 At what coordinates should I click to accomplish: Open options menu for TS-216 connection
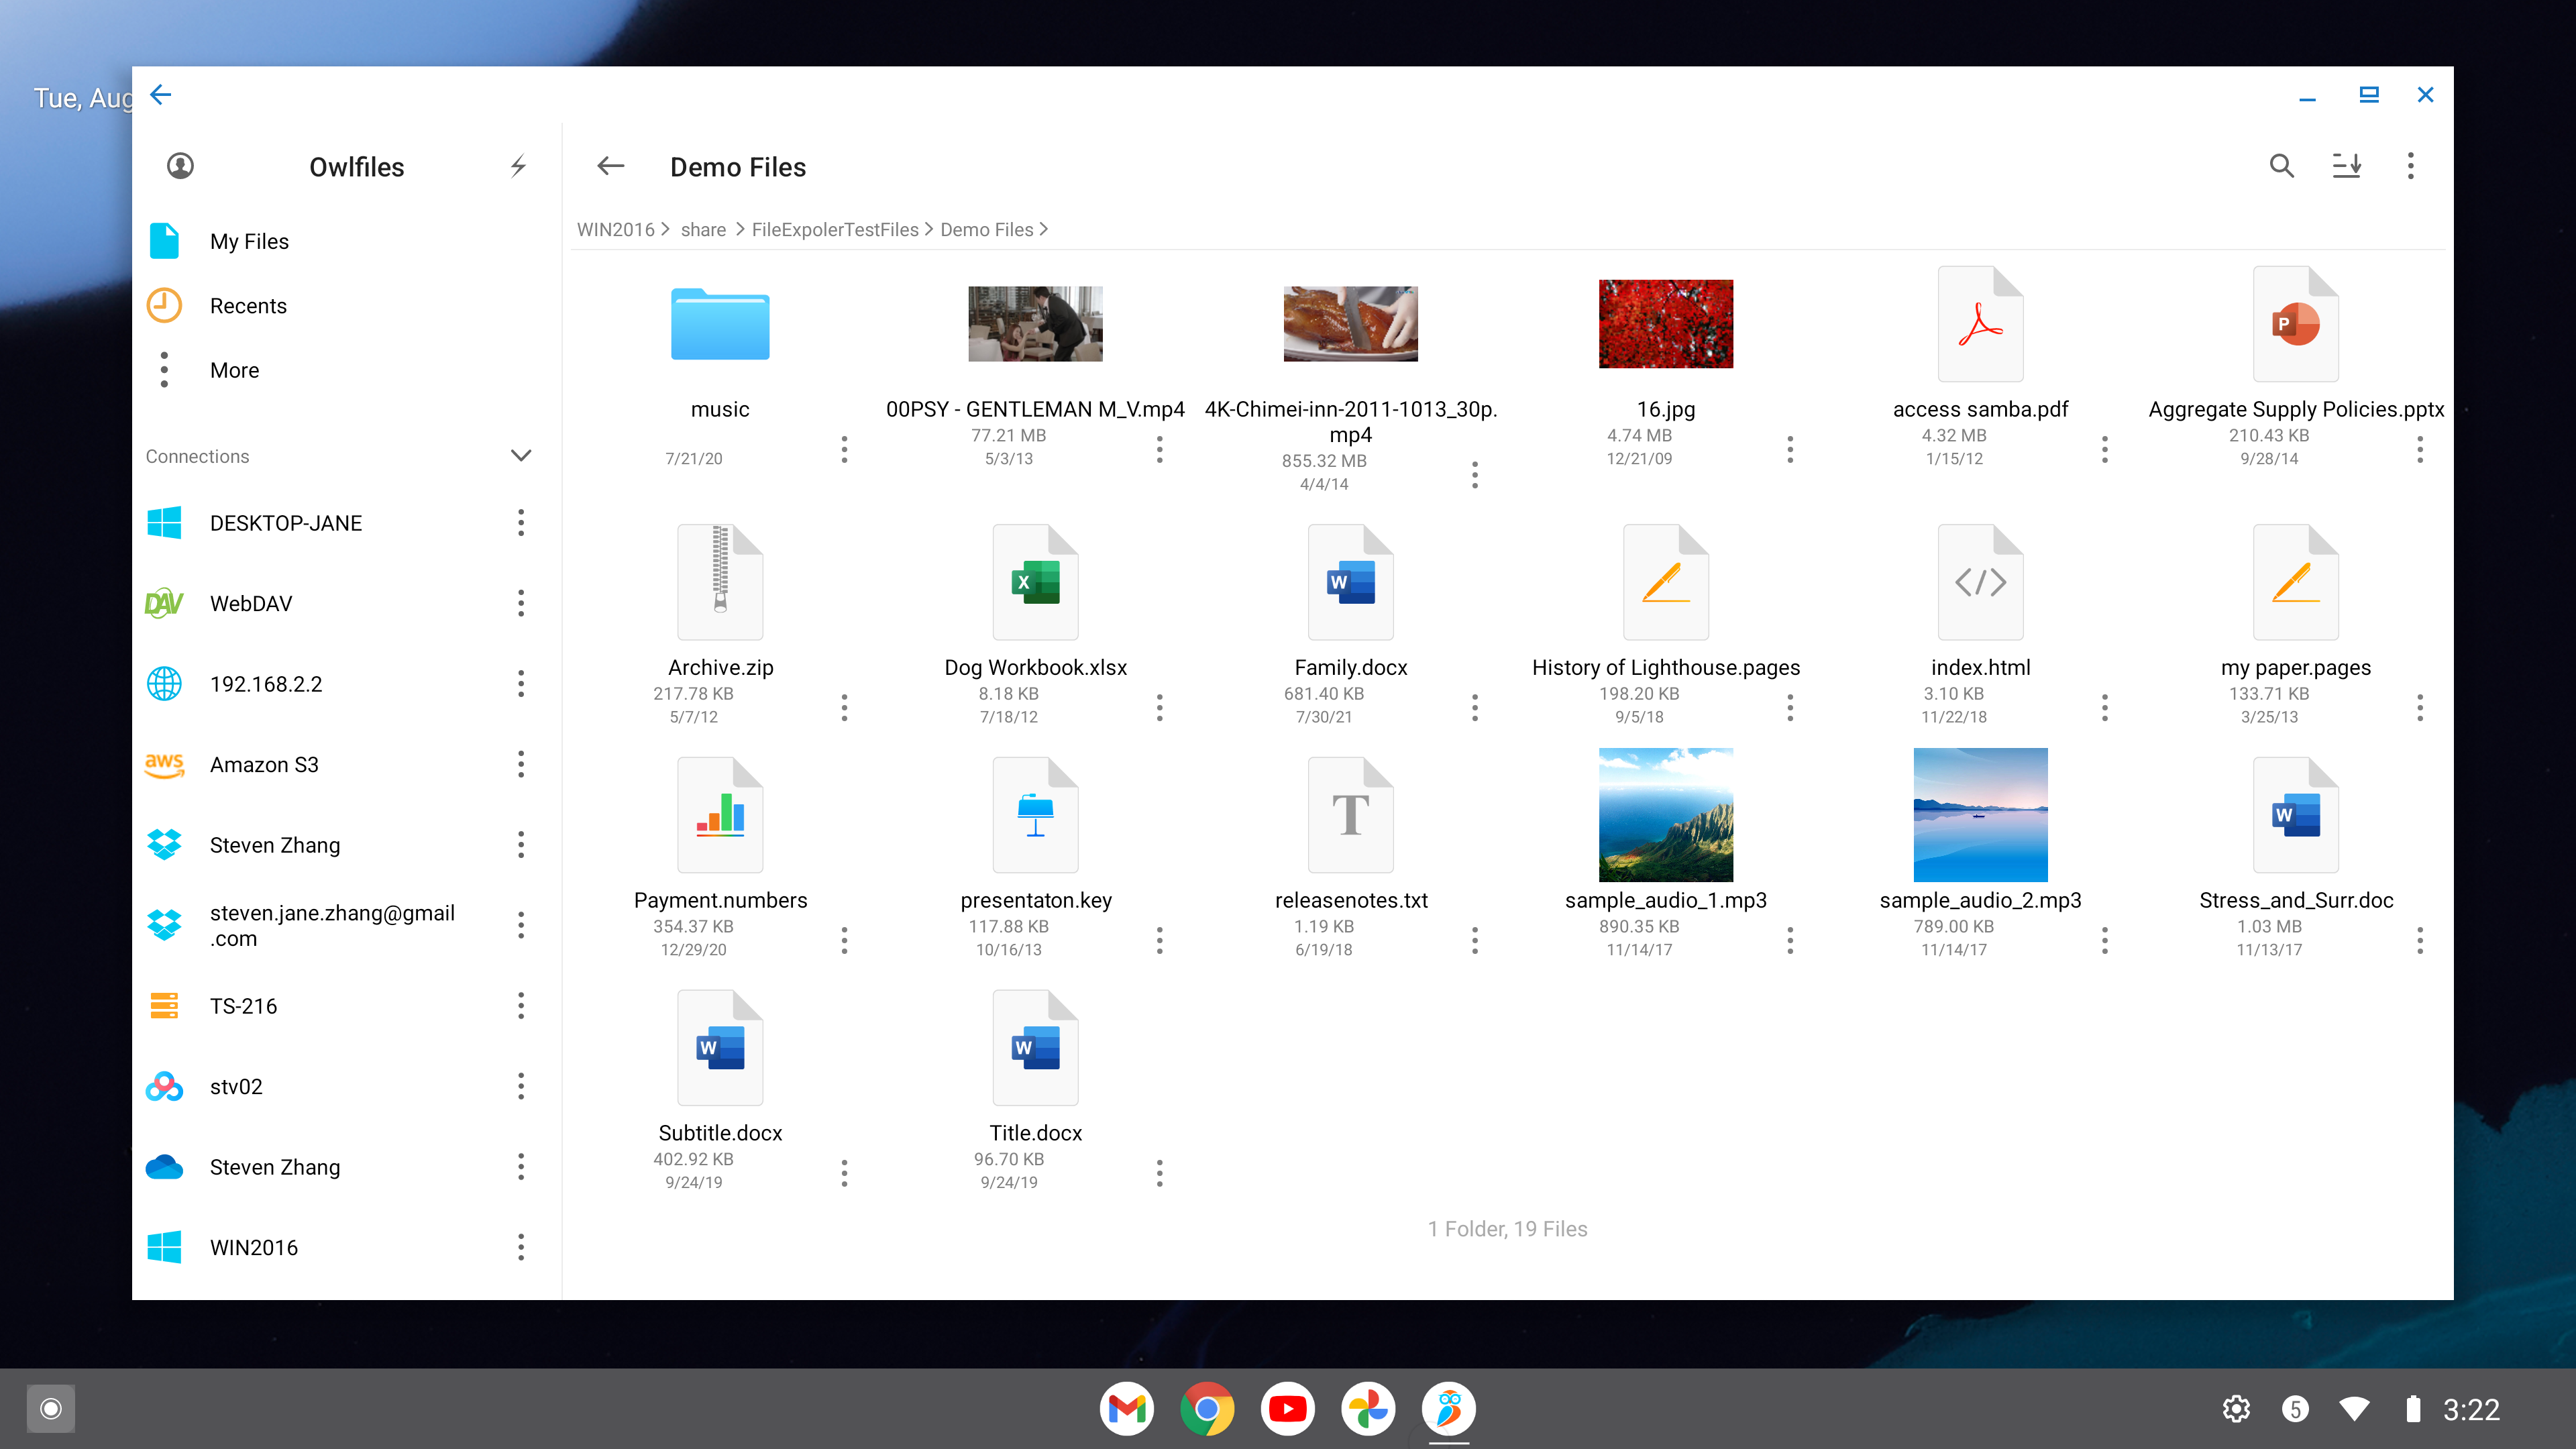pyautogui.click(x=520, y=1006)
